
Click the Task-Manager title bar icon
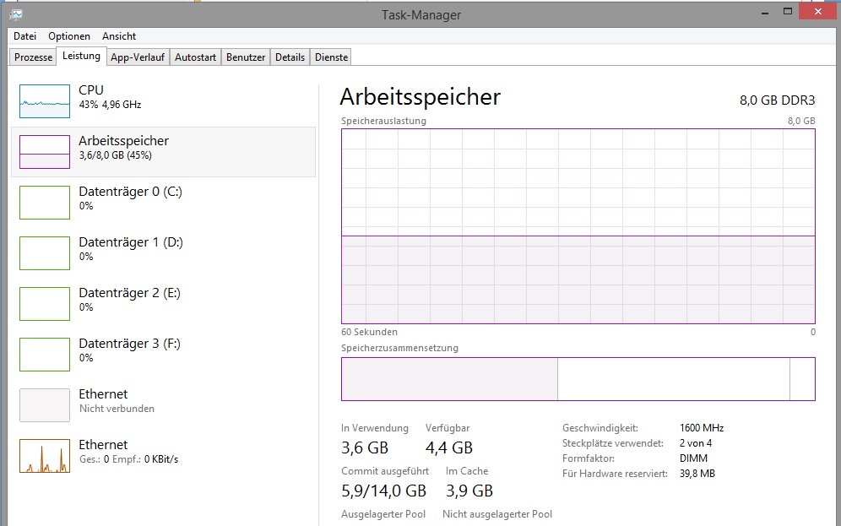pos(16,14)
